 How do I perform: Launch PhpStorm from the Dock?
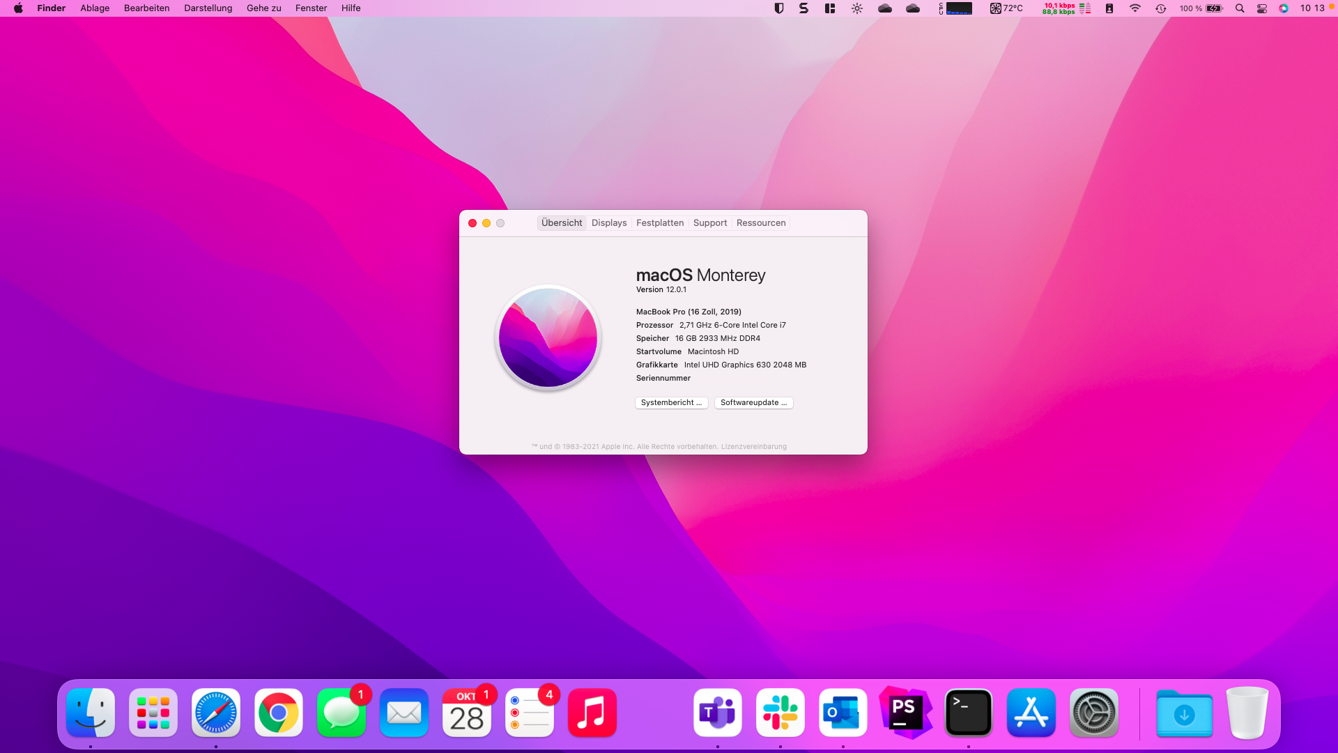click(905, 713)
